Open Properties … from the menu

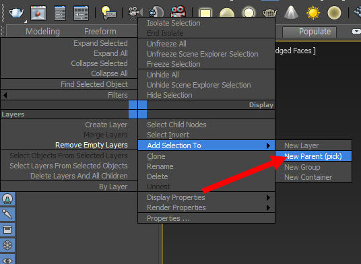pyautogui.click(x=206, y=218)
